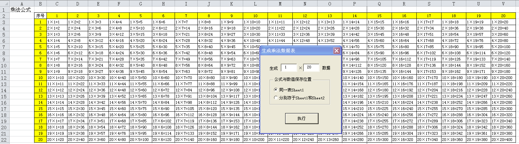Click the cell containing 1×1=1
Viewport: 519px width, 144px height.
tap(57, 22)
